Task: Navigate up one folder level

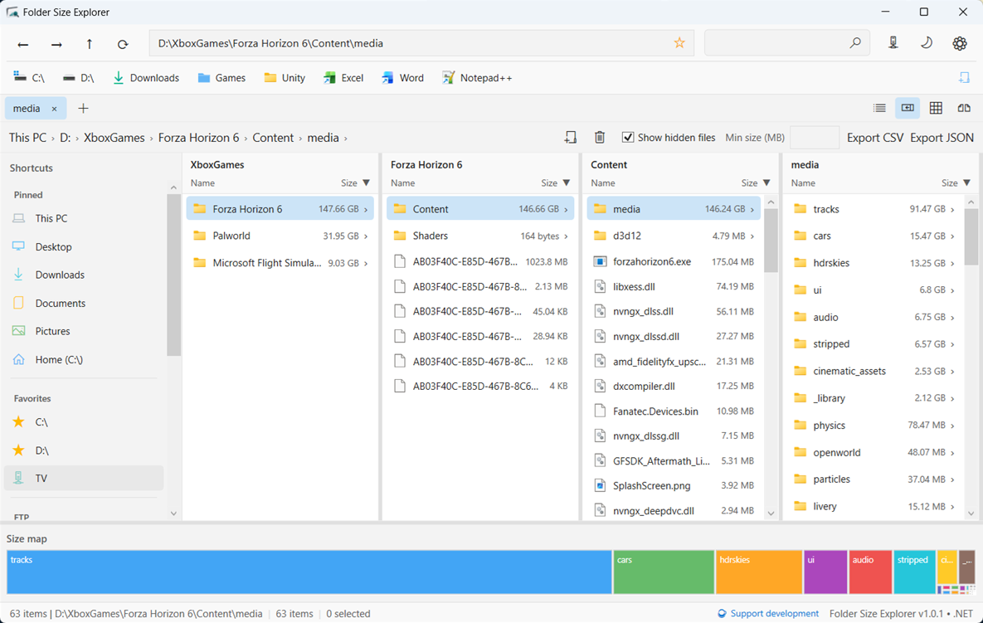Action: pyautogui.click(x=89, y=44)
